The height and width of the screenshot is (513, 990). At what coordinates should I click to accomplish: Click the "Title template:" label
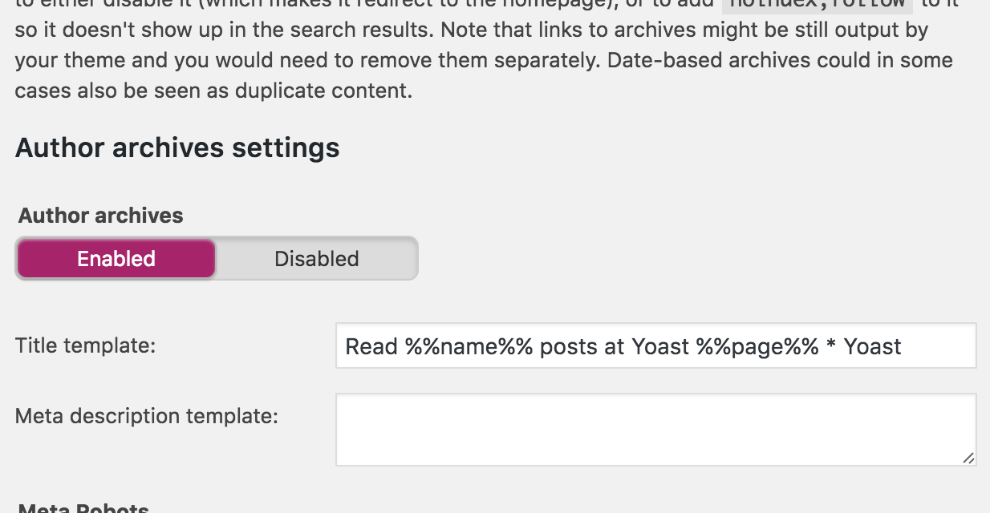tap(85, 346)
